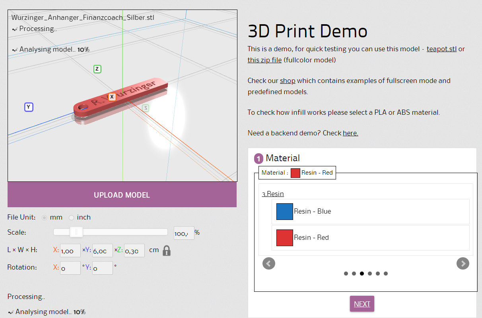The height and width of the screenshot is (318, 482).
Task: Expand the 3.Resin material group
Action: tap(273, 194)
